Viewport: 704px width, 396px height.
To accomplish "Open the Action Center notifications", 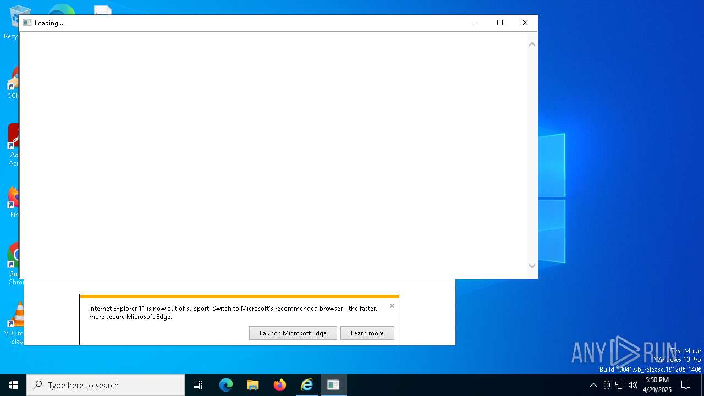I will tap(686, 385).
